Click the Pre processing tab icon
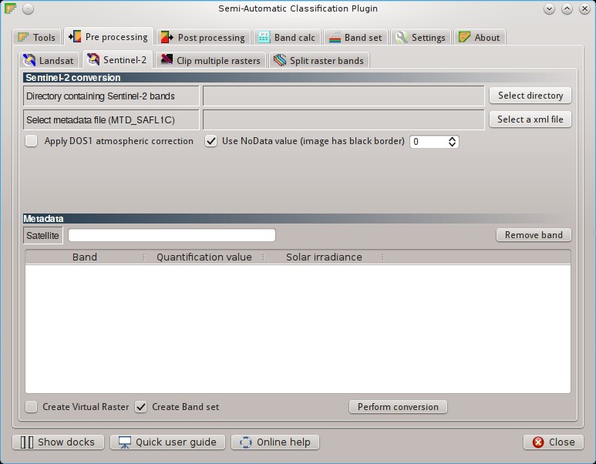 coord(75,36)
